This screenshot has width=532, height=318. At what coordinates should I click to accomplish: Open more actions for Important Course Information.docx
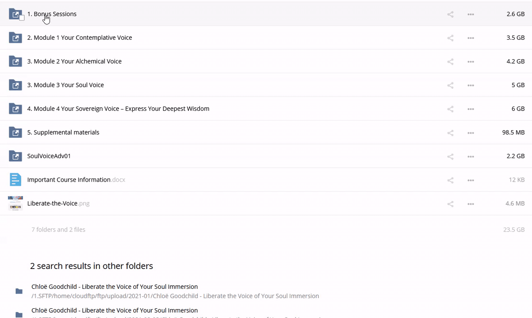pos(471,180)
